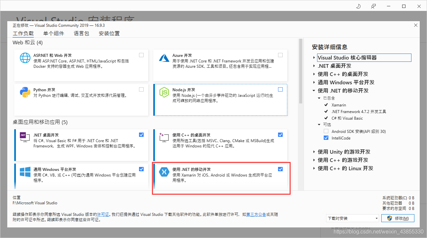This screenshot has width=427, height=238.
Task: Close the modify dialog with the X
Action: pyautogui.click(x=416, y=25)
